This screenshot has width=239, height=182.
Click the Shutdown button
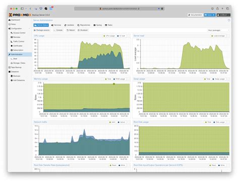click(83, 30)
